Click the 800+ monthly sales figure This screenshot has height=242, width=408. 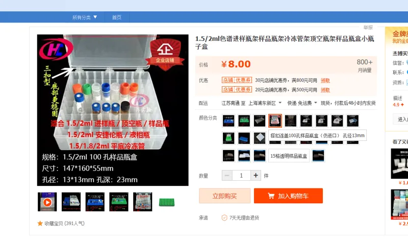(x=365, y=62)
